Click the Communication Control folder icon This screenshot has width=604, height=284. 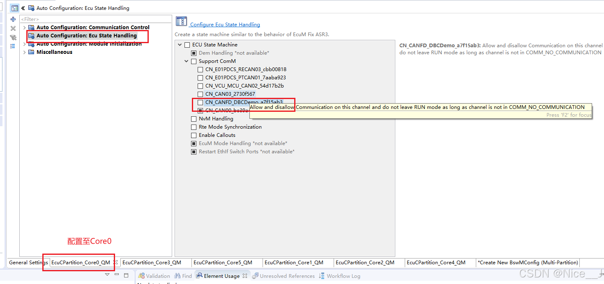[31, 28]
